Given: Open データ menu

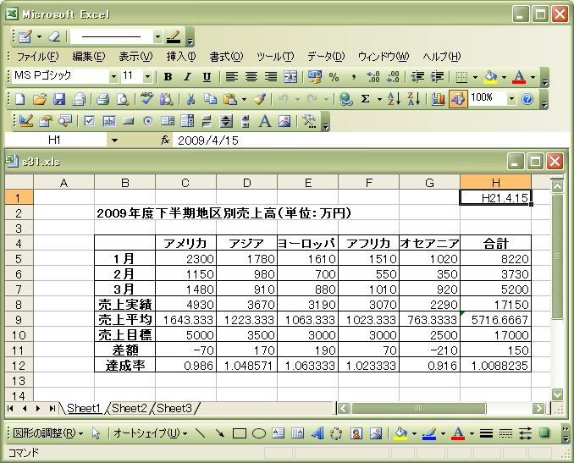Looking at the screenshot, I should point(326,57).
